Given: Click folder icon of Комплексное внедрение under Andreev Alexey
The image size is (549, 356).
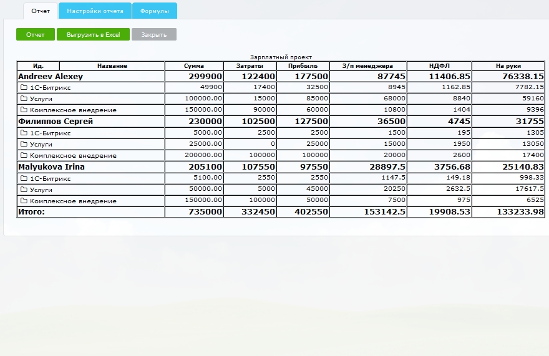Looking at the screenshot, I should [x=24, y=110].
